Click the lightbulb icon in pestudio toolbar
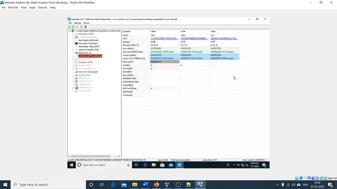This screenshot has width=337, height=189. click(85, 27)
